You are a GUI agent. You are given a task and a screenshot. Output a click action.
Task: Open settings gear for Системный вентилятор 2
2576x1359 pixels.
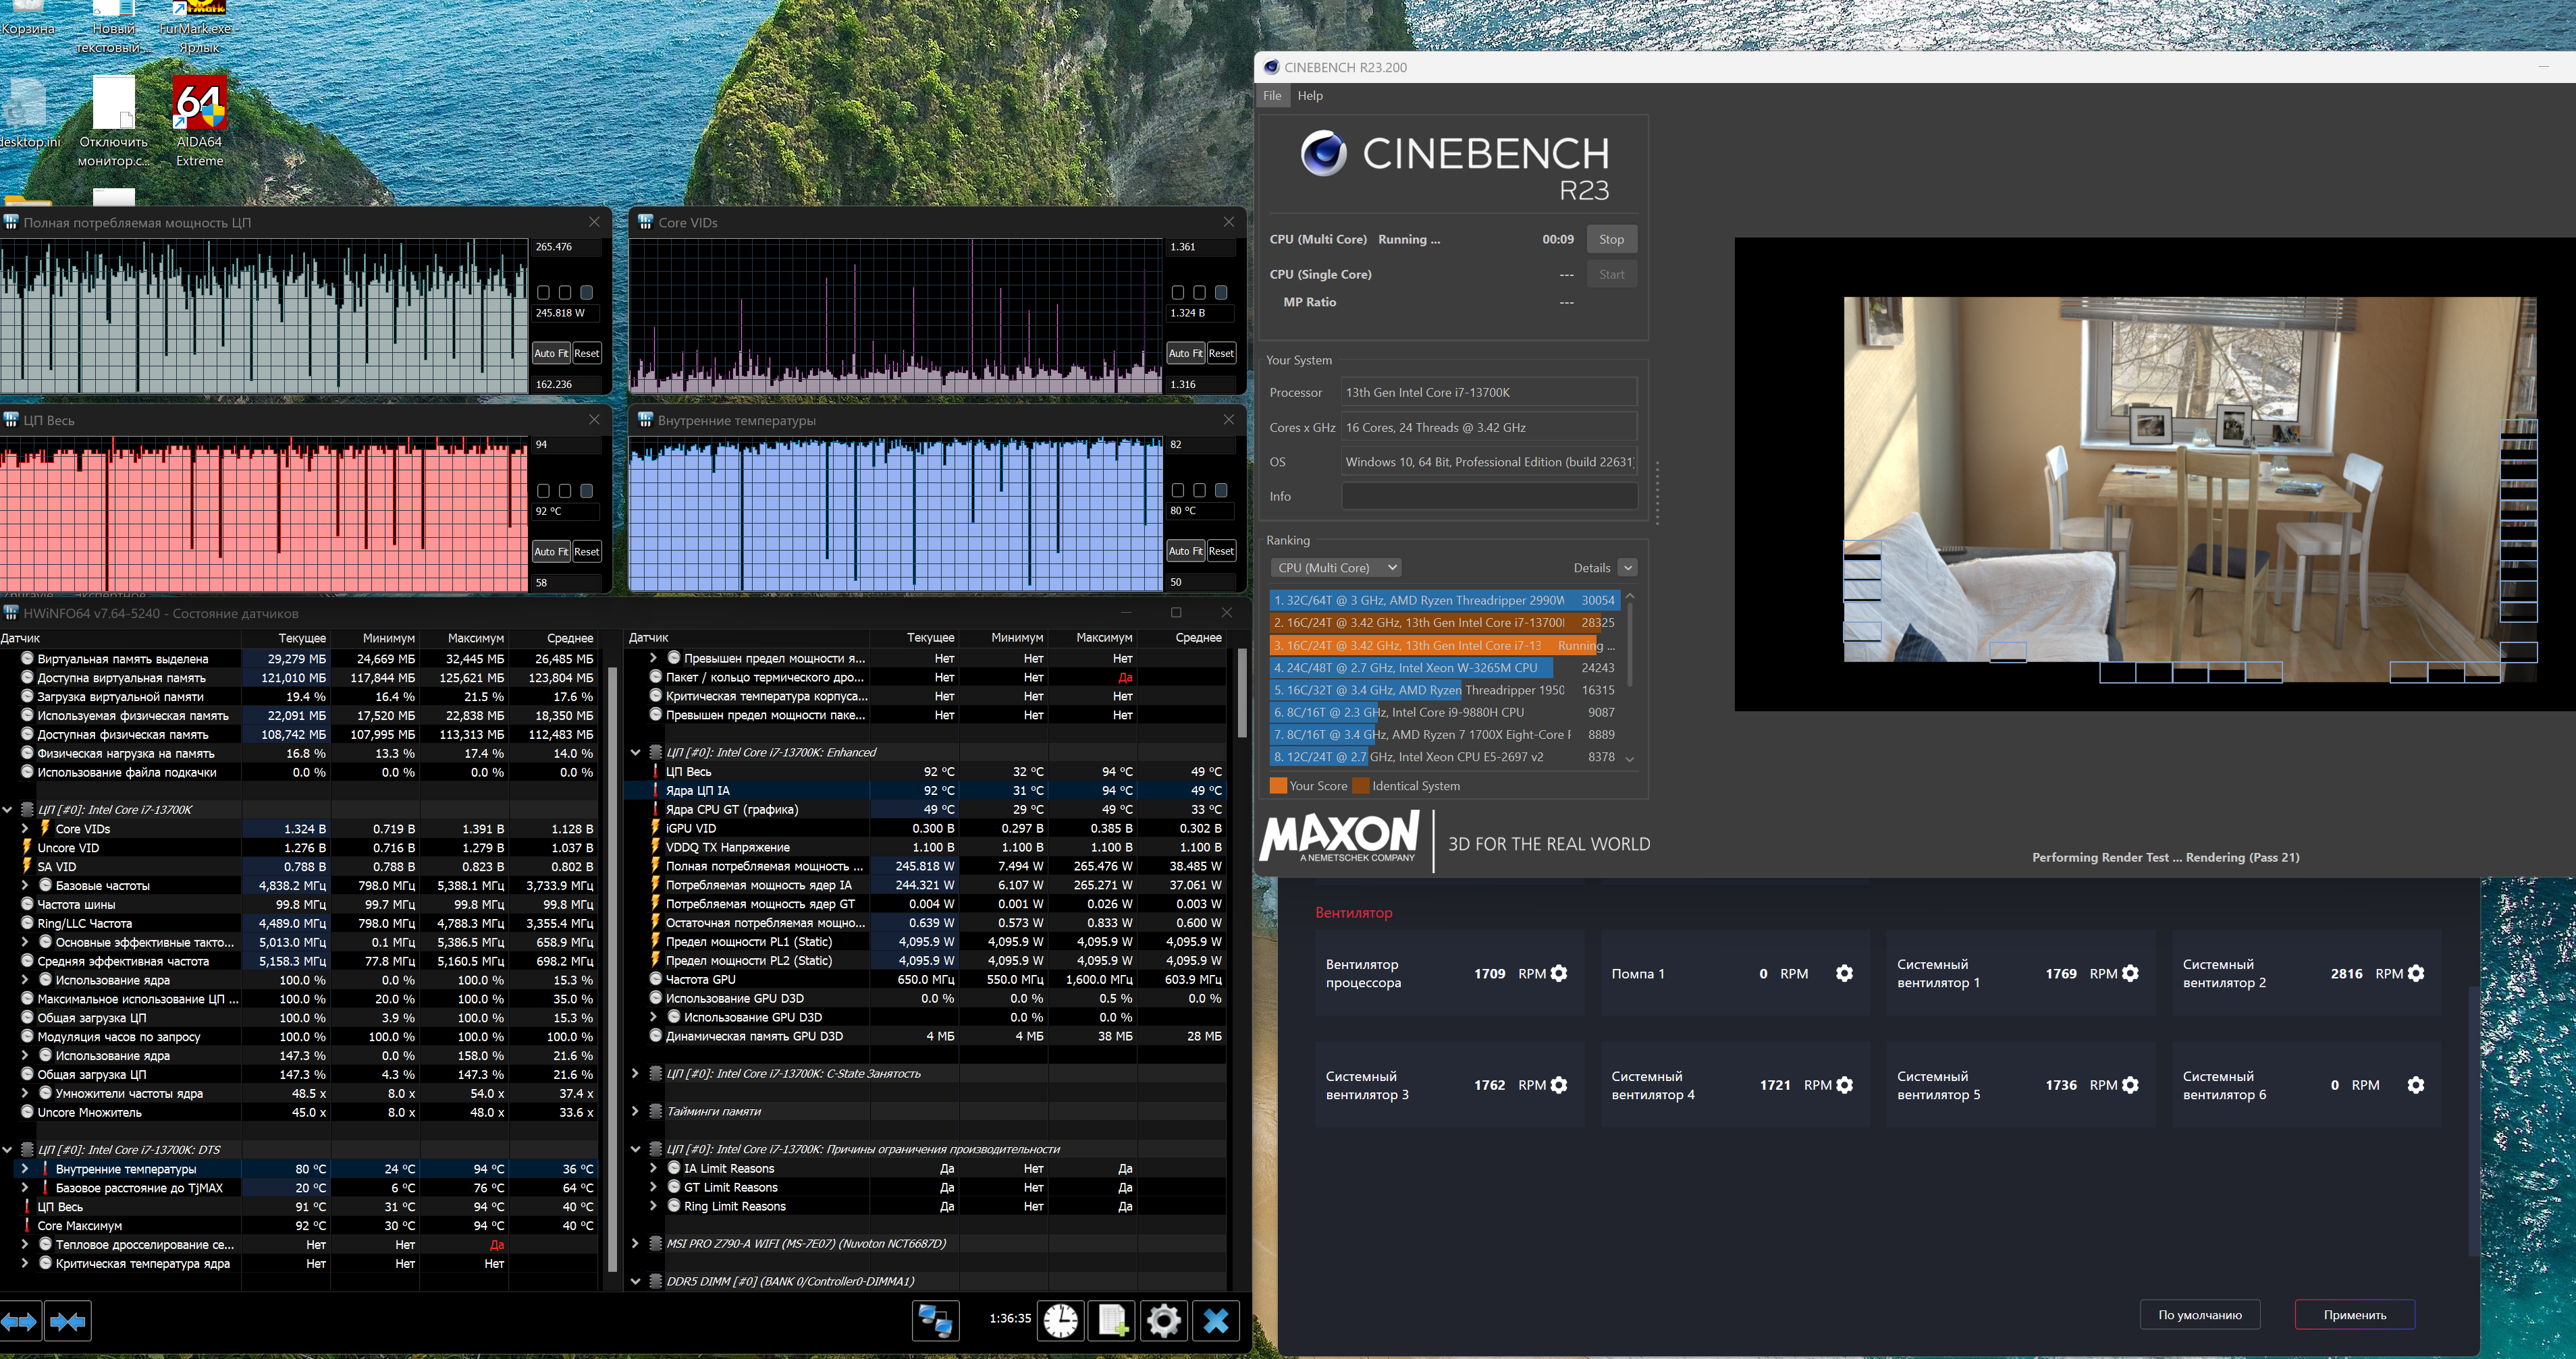click(x=2415, y=973)
